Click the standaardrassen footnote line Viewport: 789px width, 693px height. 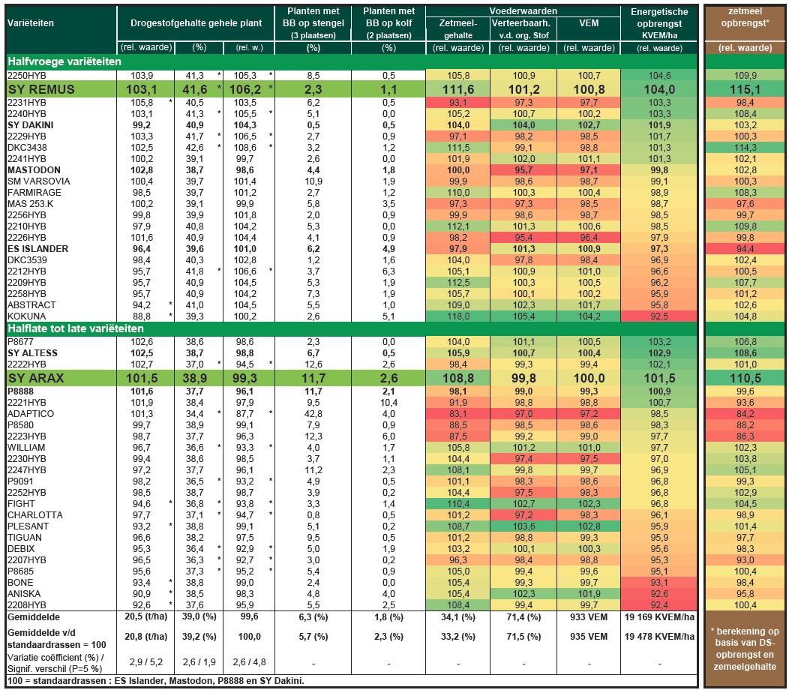pyautogui.click(x=155, y=681)
